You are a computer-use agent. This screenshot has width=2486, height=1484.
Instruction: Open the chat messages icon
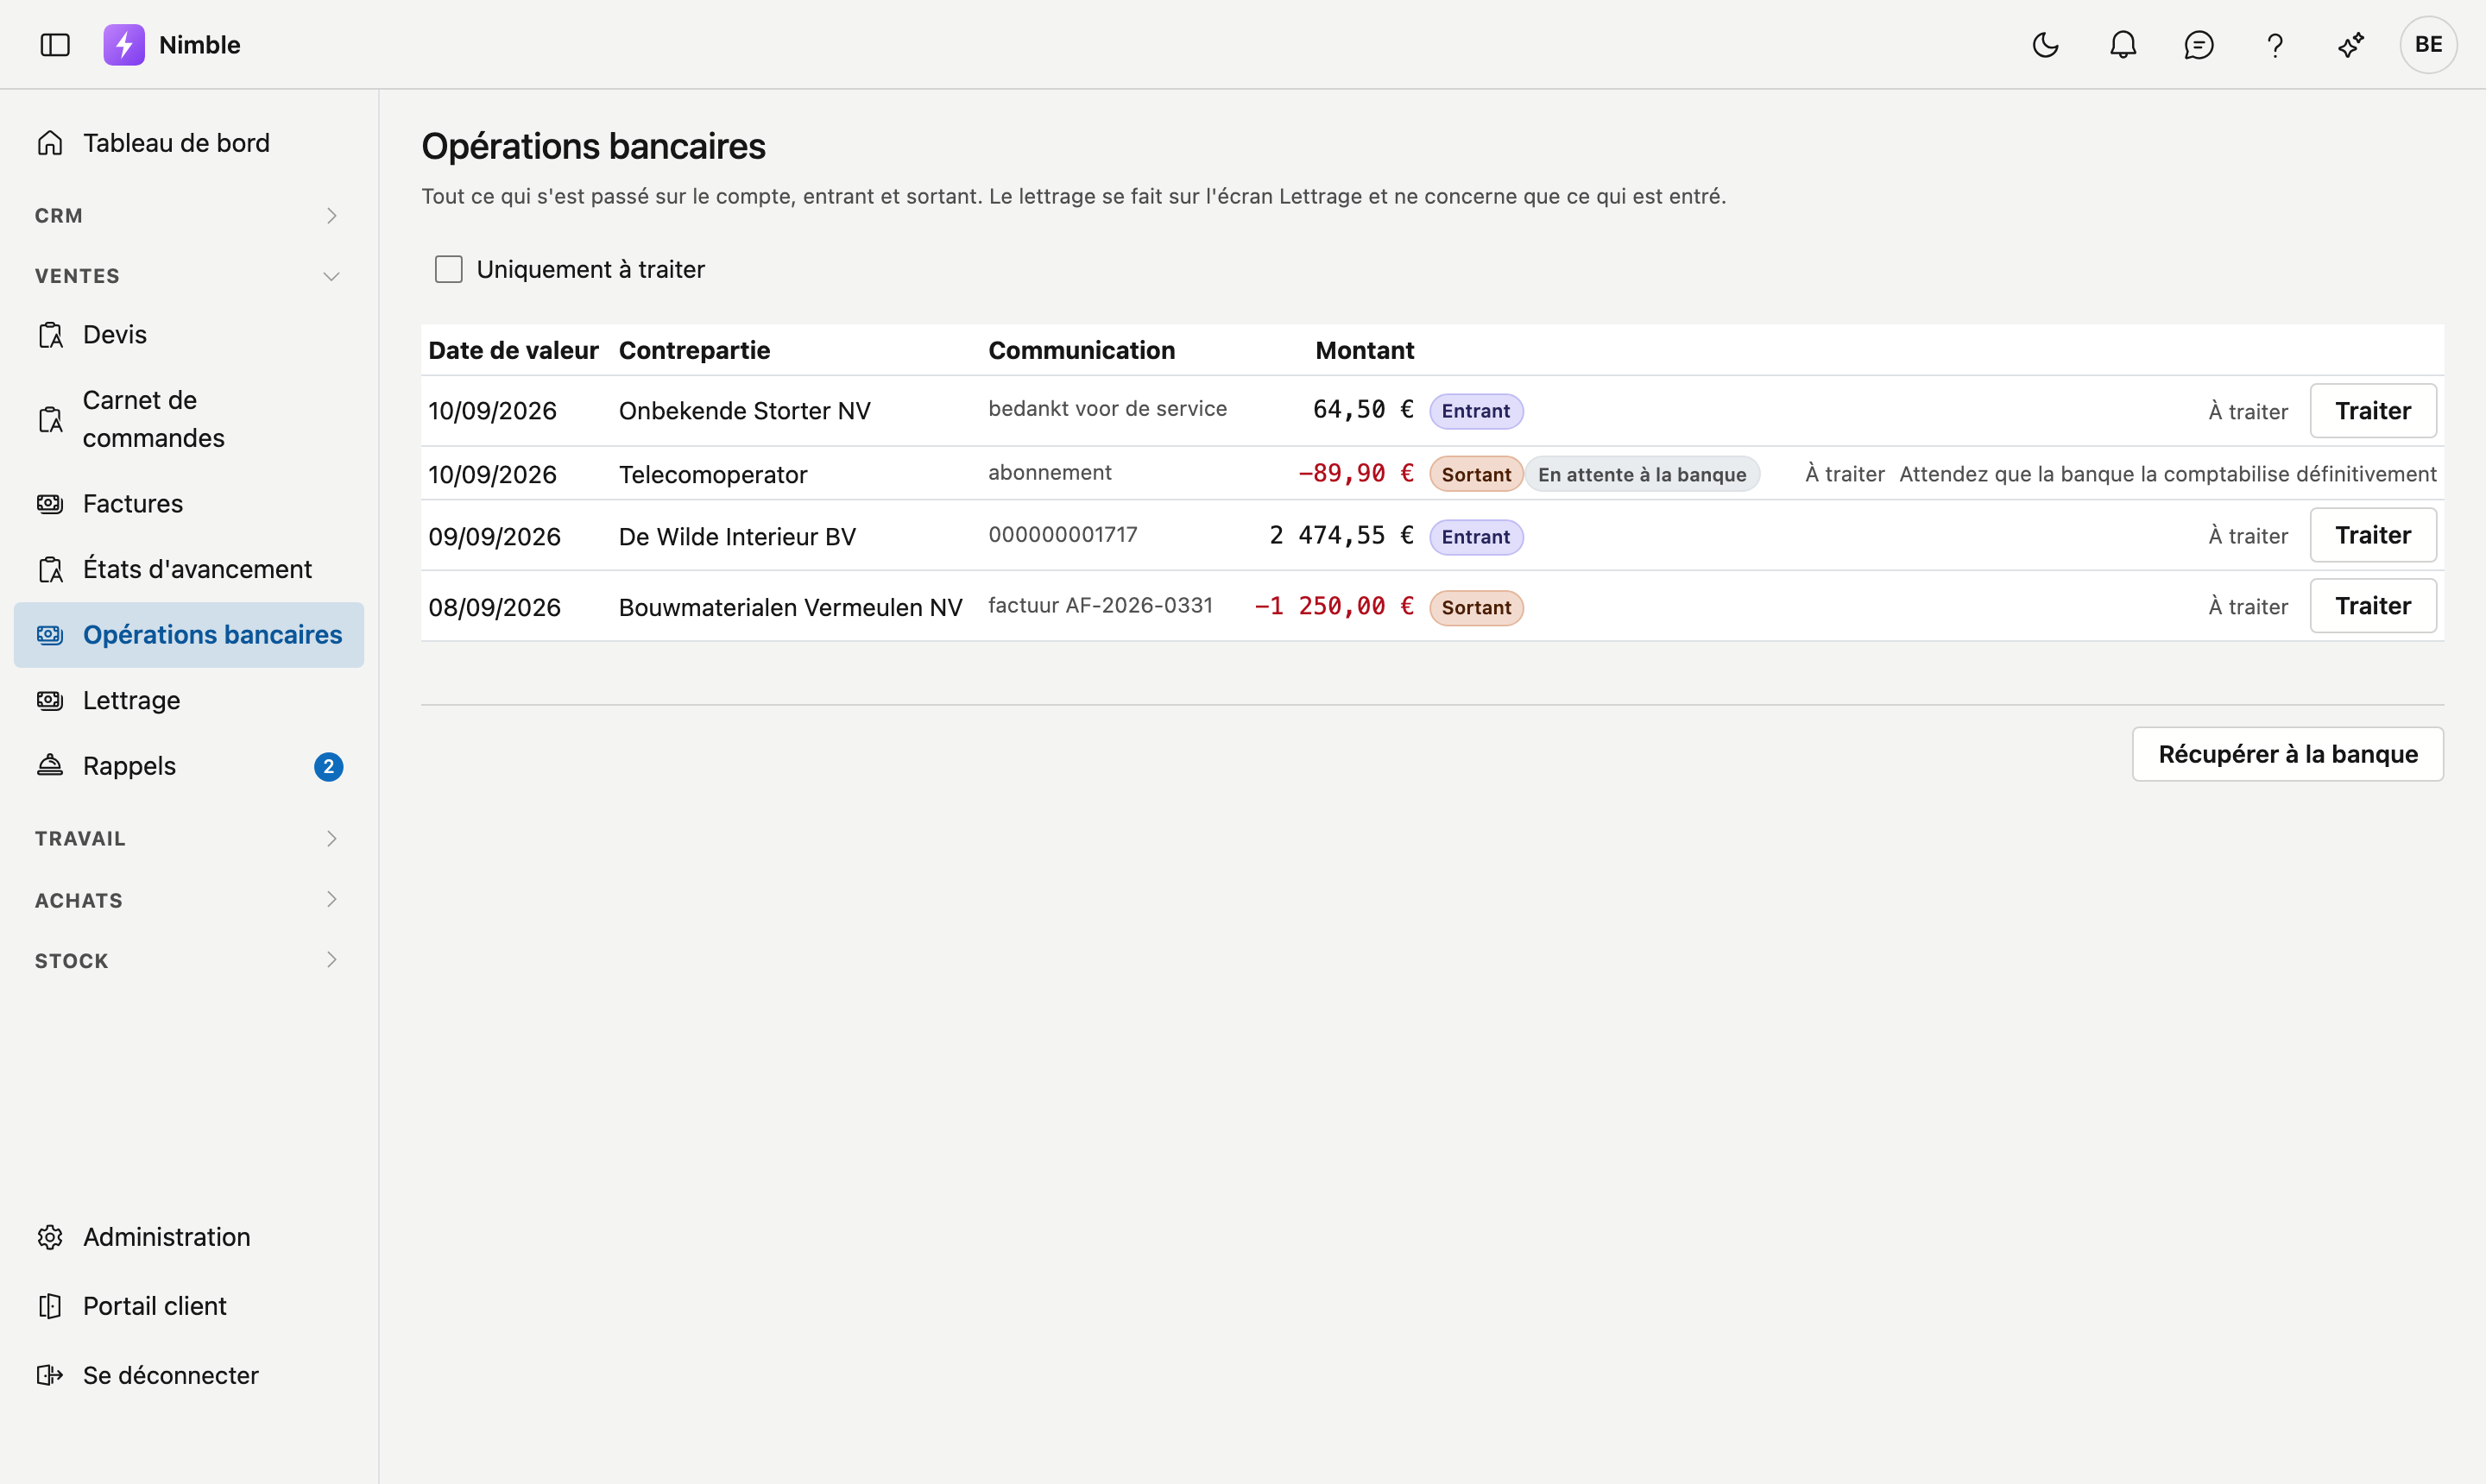coord(2199,45)
